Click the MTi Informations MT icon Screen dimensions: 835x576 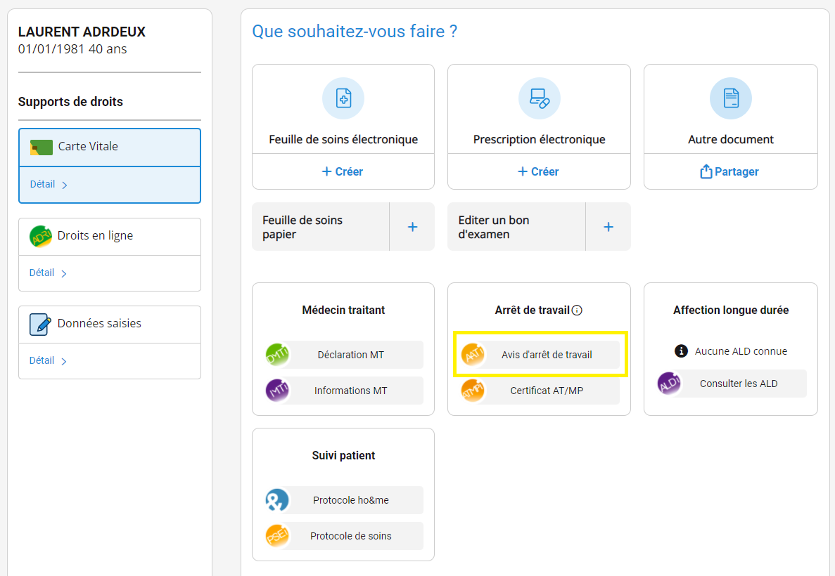click(x=277, y=390)
